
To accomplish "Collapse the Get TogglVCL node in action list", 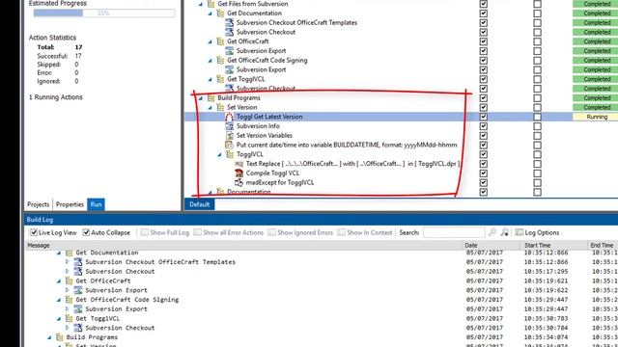I will click(x=211, y=79).
